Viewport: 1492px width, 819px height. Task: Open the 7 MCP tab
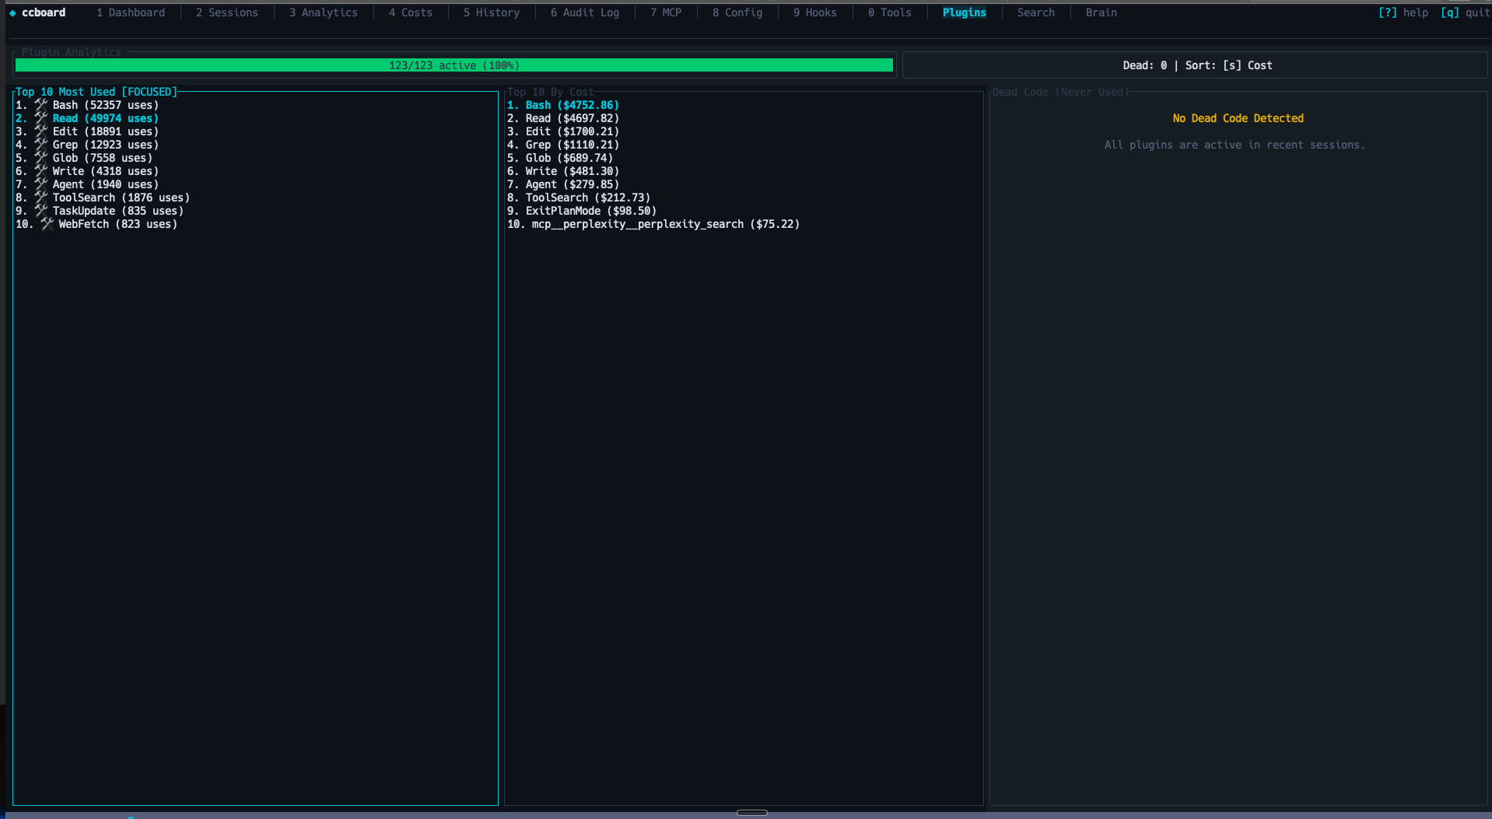pyautogui.click(x=666, y=12)
